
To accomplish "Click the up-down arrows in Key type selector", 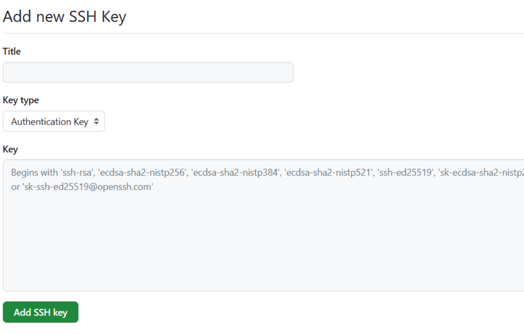I will click(x=96, y=121).
